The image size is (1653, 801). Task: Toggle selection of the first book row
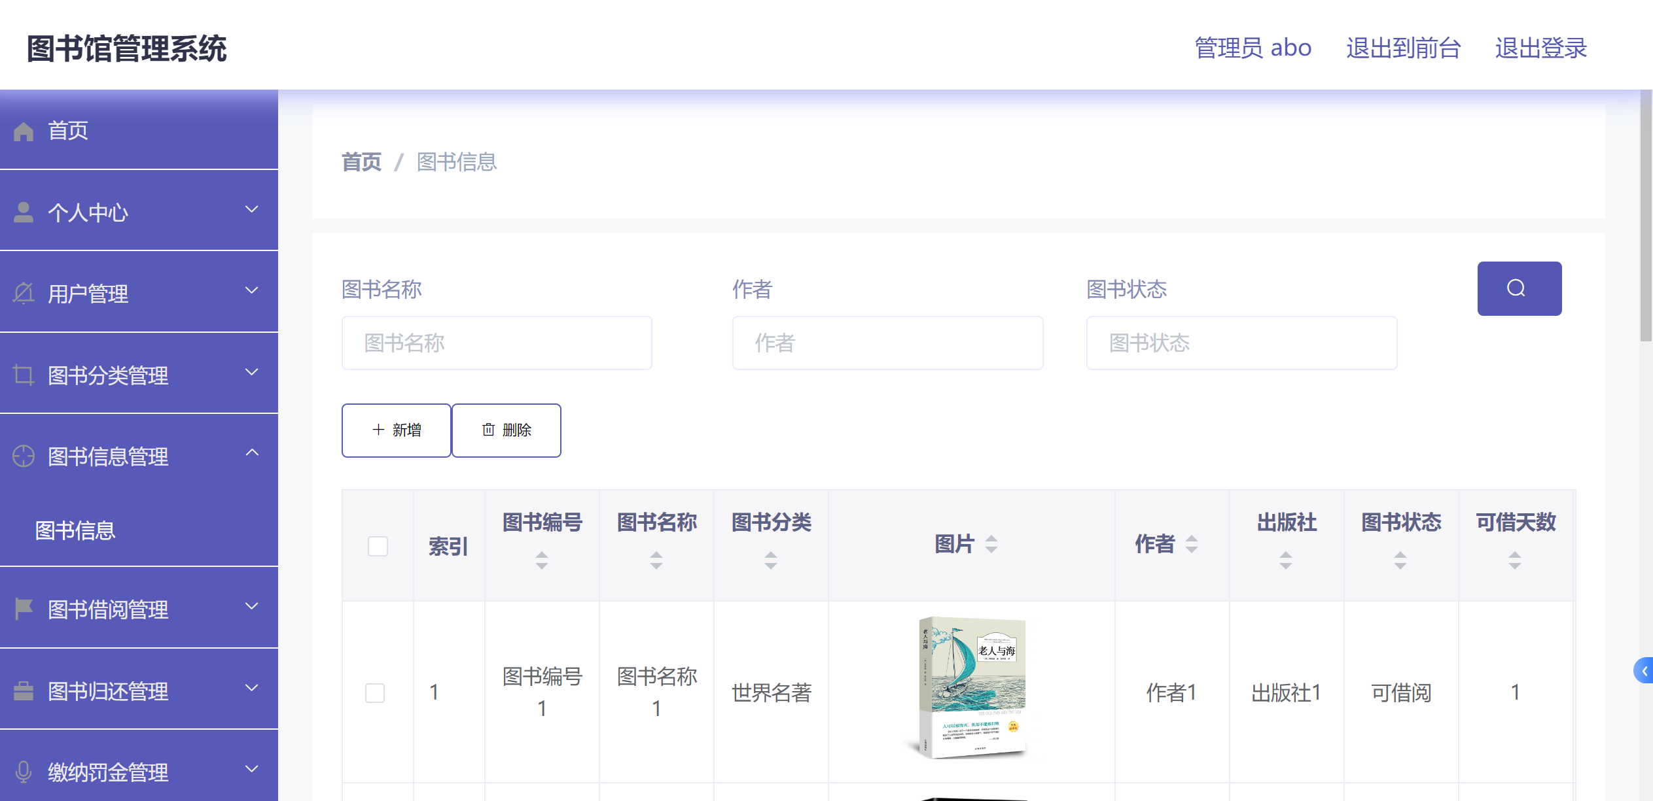375,692
